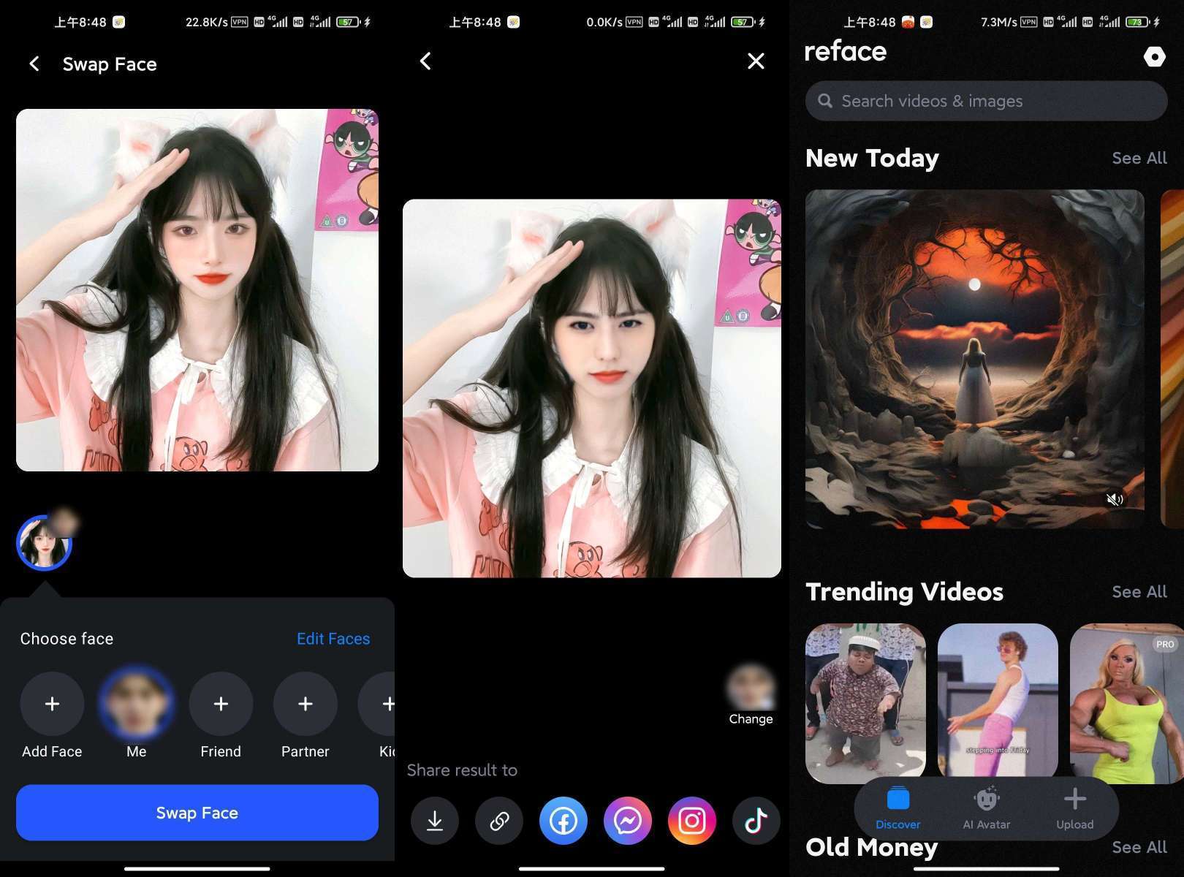Add a Friend face
Viewport: 1184px width, 877px height.
click(221, 704)
